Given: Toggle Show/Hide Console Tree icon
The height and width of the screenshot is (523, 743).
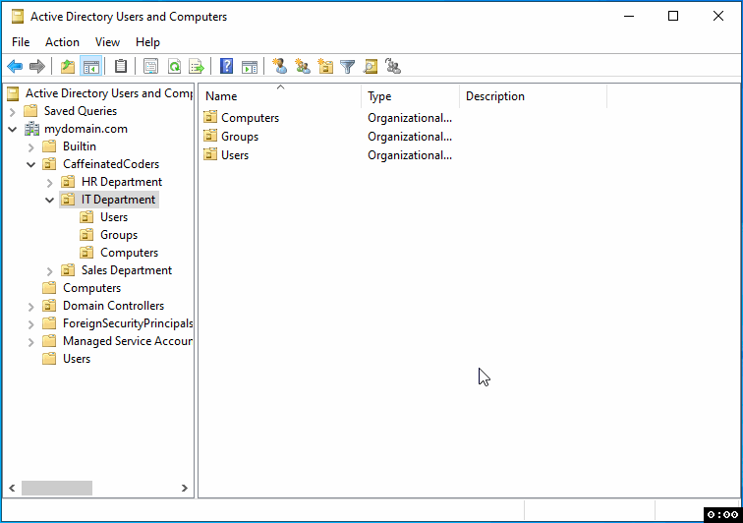Looking at the screenshot, I should (90, 67).
